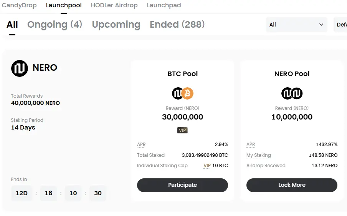
Task: Open the Default sort dropdown
Action: coord(340,25)
